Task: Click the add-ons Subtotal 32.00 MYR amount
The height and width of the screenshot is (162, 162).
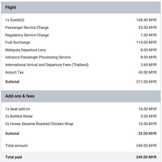Action: click(x=147, y=134)
